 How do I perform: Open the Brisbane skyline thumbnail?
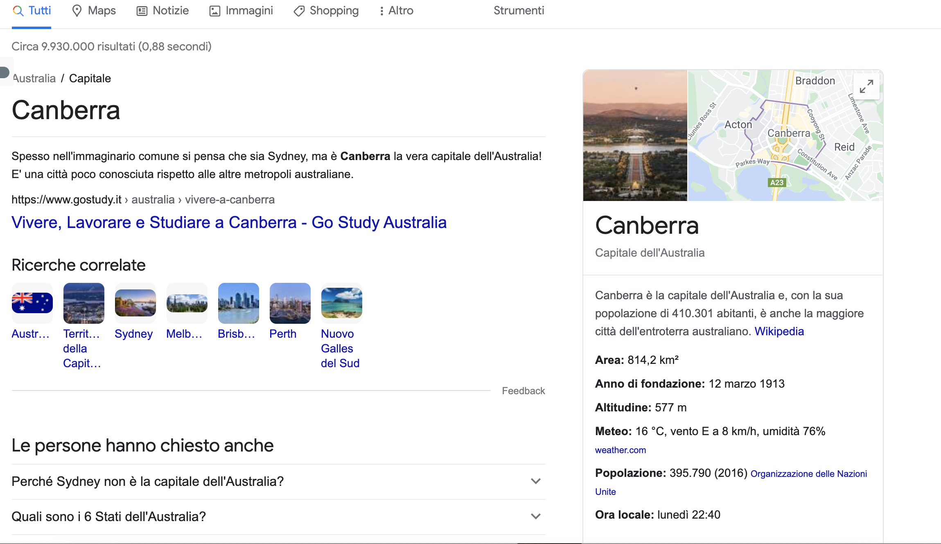coord(239,303)
